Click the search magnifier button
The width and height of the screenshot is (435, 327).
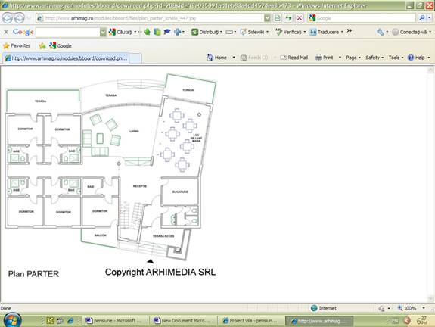tap(422, 18)
